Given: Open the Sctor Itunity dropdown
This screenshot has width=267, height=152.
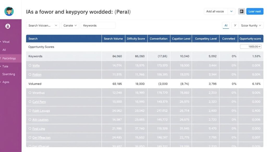Looking at the screenshot, I should pyautogui.click(x=251, y=25).
